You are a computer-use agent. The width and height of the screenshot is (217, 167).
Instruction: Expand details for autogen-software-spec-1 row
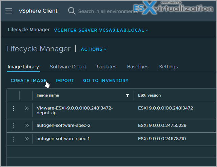pos(27,139)
